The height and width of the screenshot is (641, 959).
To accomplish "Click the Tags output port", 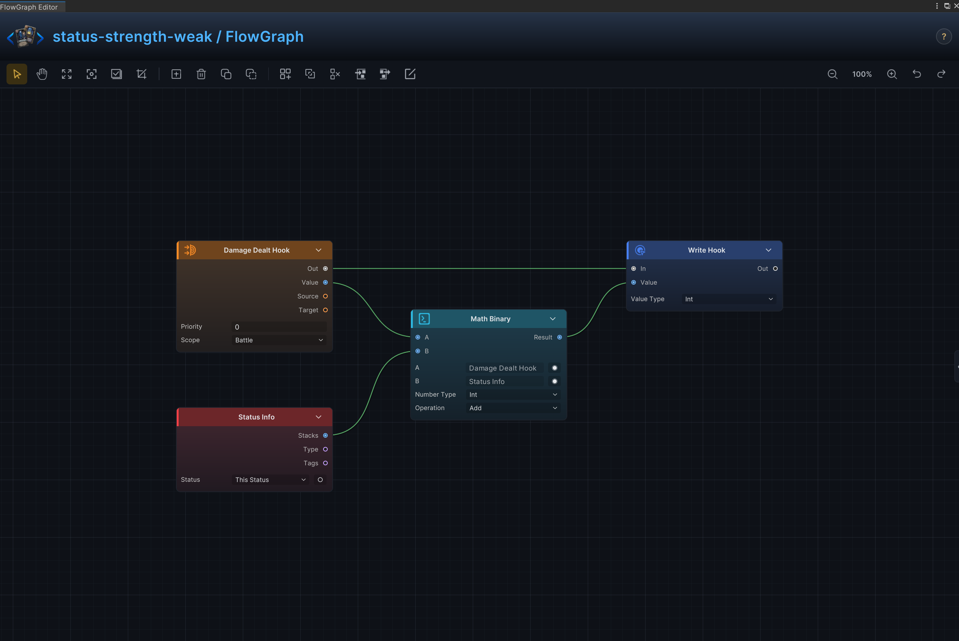I will 325,463.
